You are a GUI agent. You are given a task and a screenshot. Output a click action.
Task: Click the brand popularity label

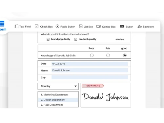coord(60,39)
